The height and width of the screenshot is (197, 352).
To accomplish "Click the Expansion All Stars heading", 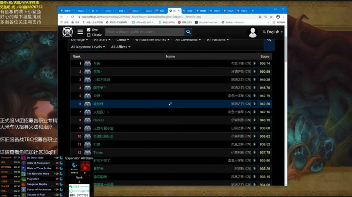I will point(79,158).
